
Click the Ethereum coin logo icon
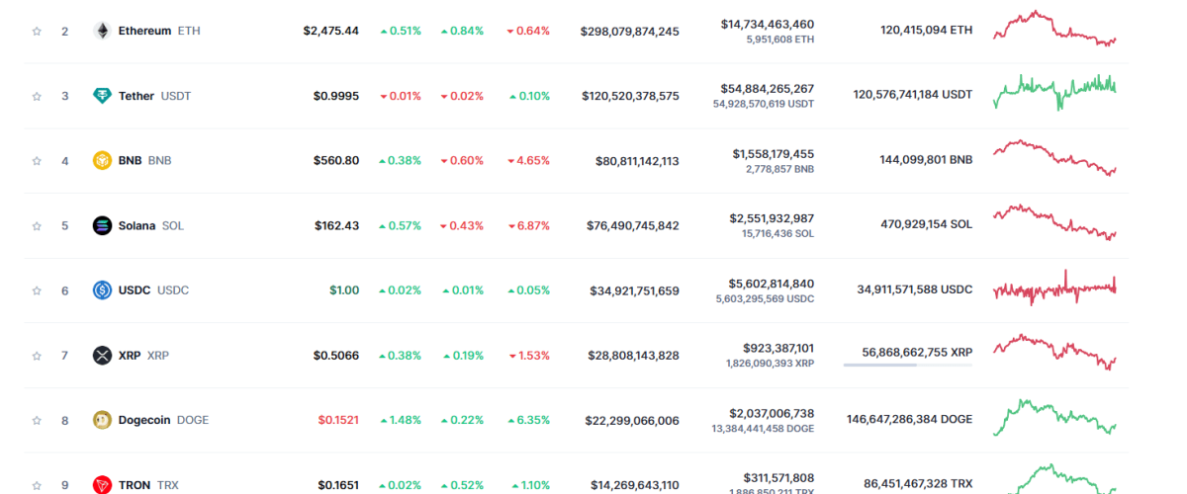101,31
